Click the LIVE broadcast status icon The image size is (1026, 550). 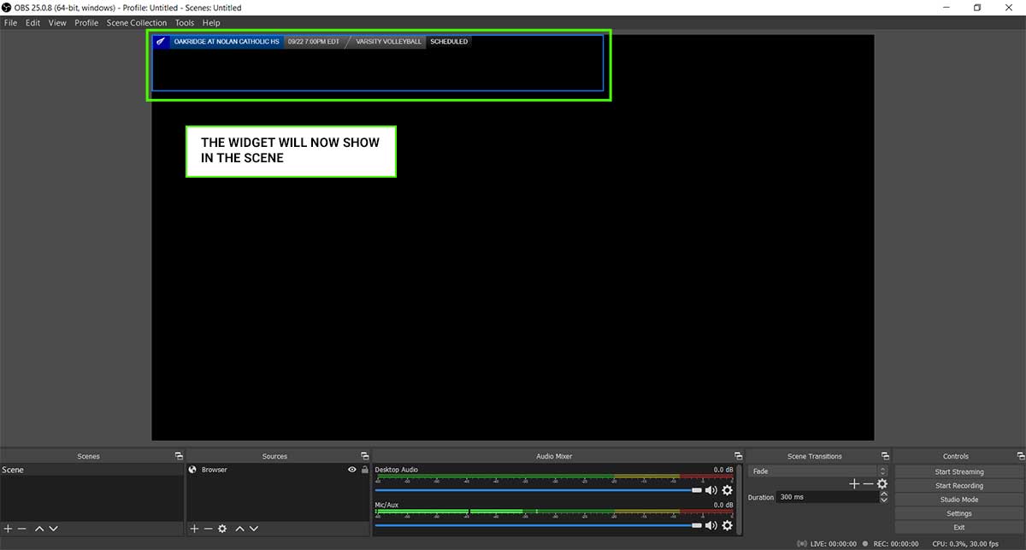coord(801,543)
